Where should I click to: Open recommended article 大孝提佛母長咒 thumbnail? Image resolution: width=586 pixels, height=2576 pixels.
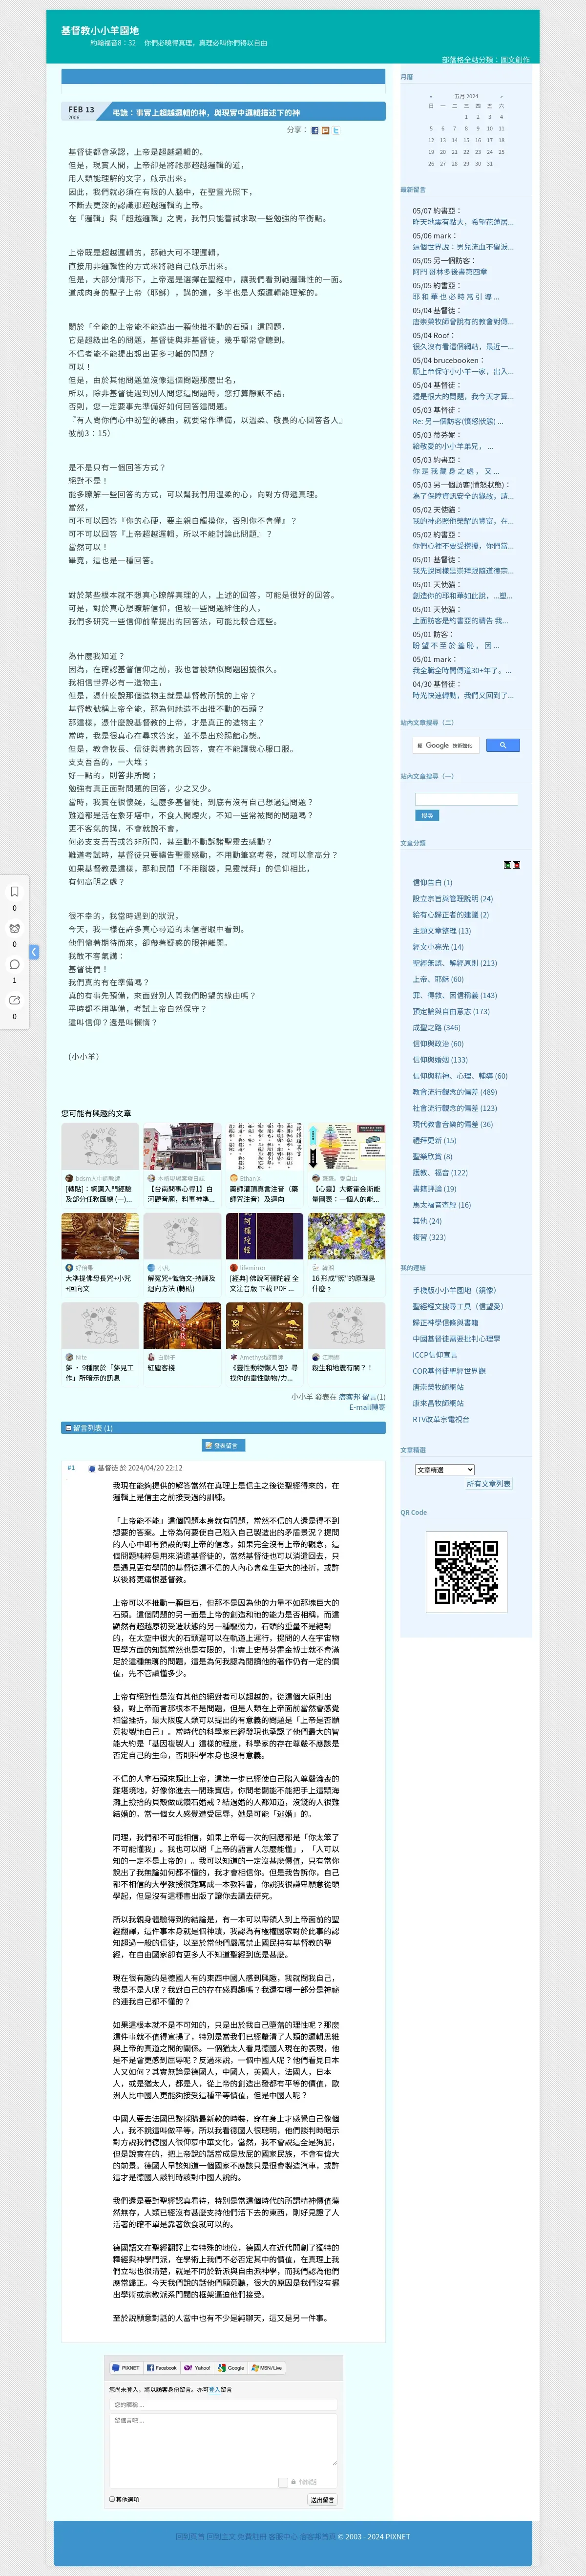click(100, 1236)
